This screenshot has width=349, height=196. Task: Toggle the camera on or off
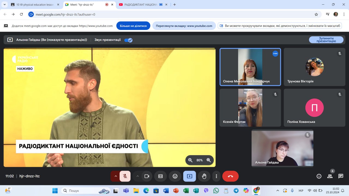(147, 176)
